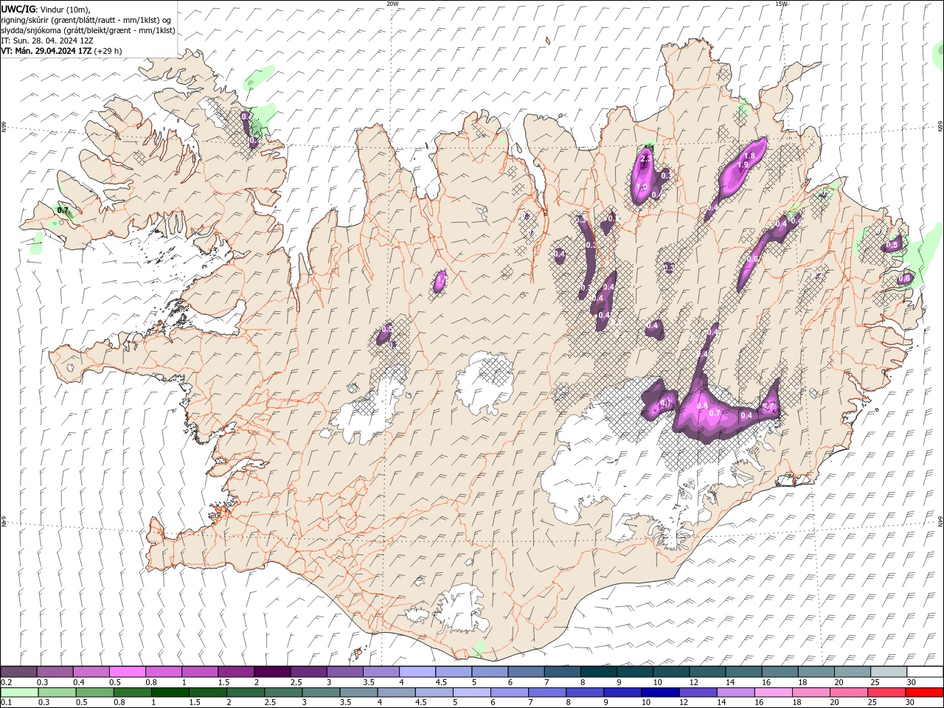Choose the white 30 snow scale swatch

tap(925, 672)
